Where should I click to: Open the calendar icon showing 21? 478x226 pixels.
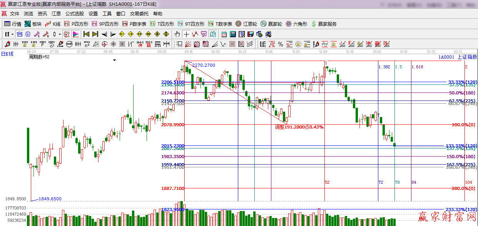[224, 34]
